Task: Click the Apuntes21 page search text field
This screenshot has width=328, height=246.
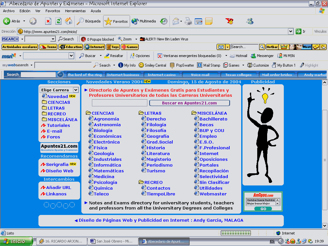Action: tap(119, 103)
